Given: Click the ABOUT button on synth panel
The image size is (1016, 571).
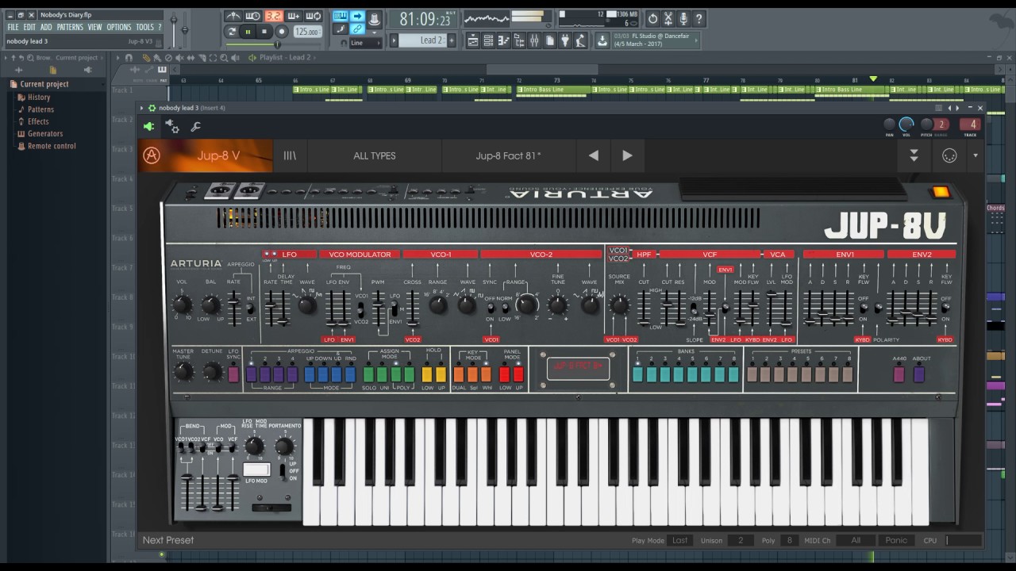Looking at the screenshot, I should coord(919,374).
